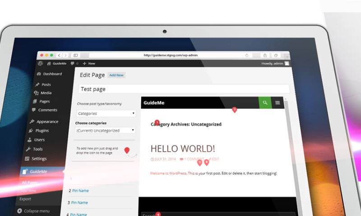Click pin 4 on the Search box
This screenshot has height=216, width=361.
coord(158,214)
